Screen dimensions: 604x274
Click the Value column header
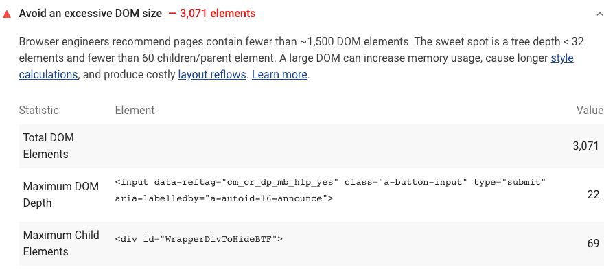coord(590,110)
